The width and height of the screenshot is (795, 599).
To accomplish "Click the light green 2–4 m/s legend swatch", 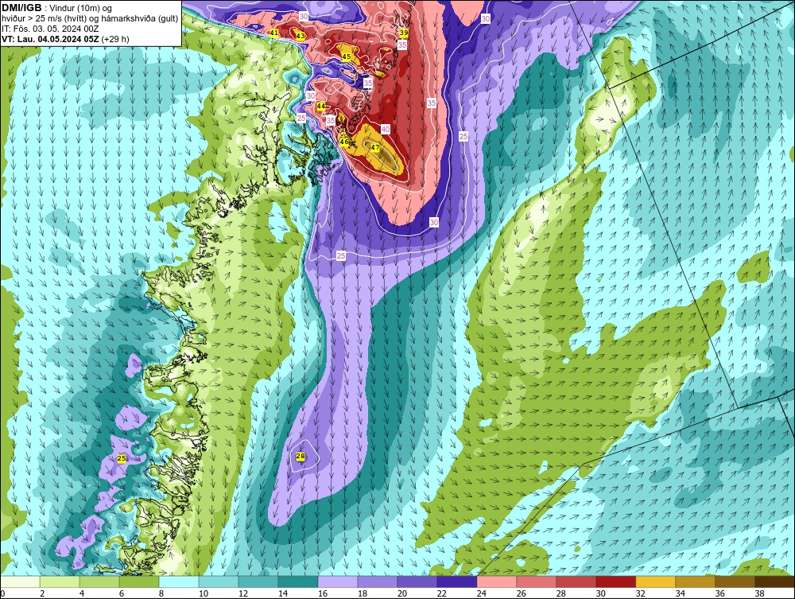I will 60,581.
